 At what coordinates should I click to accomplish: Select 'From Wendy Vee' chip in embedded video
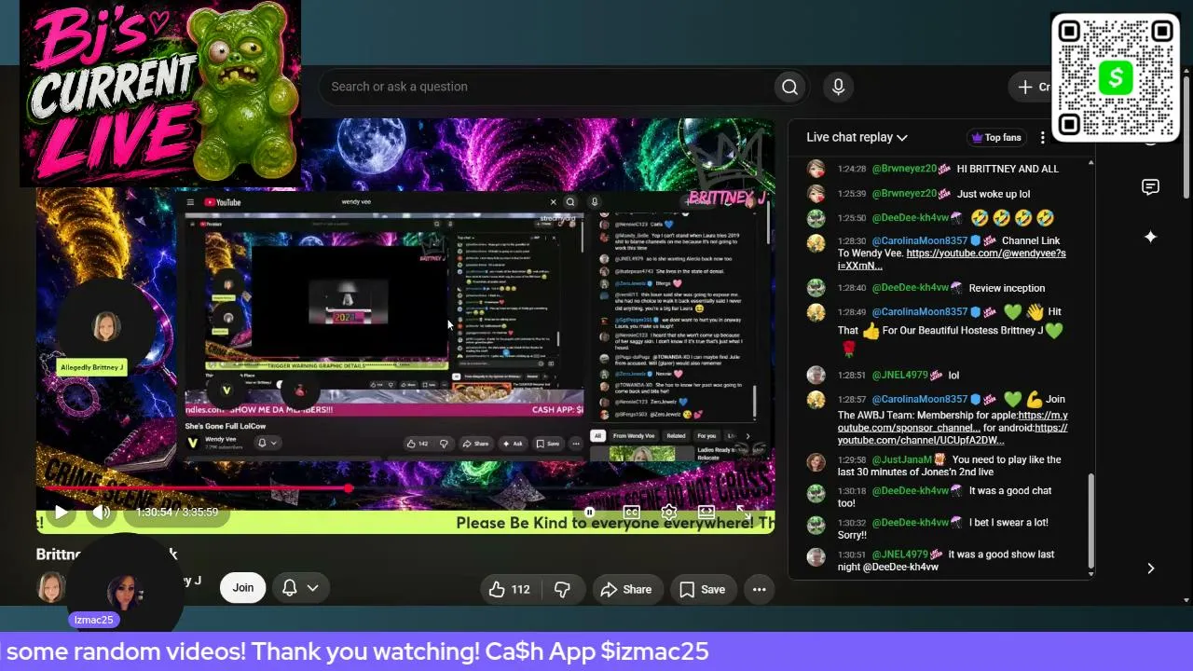633,436
